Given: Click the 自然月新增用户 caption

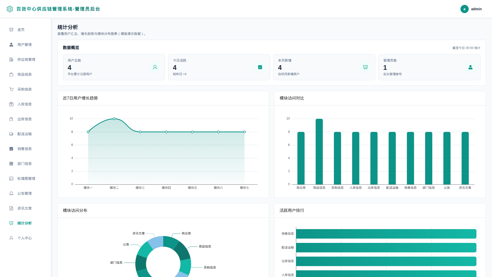Looking at the screenshot, I should tap(289, 74).
